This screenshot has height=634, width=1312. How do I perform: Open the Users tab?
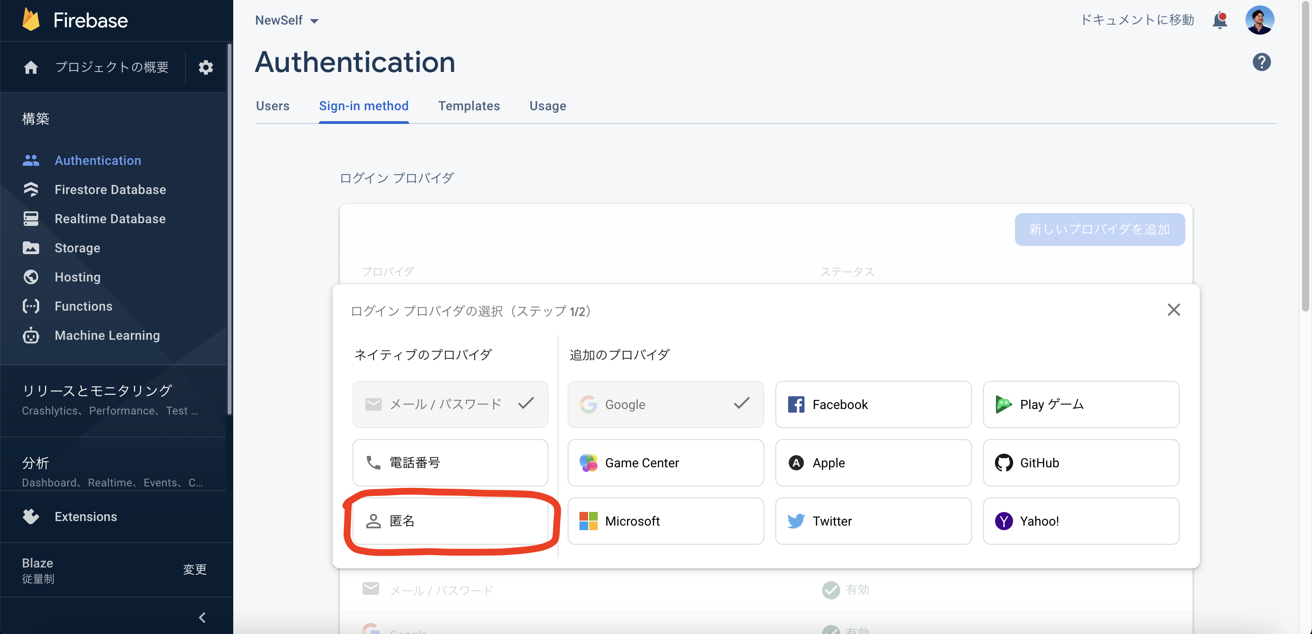pos(273,106)
